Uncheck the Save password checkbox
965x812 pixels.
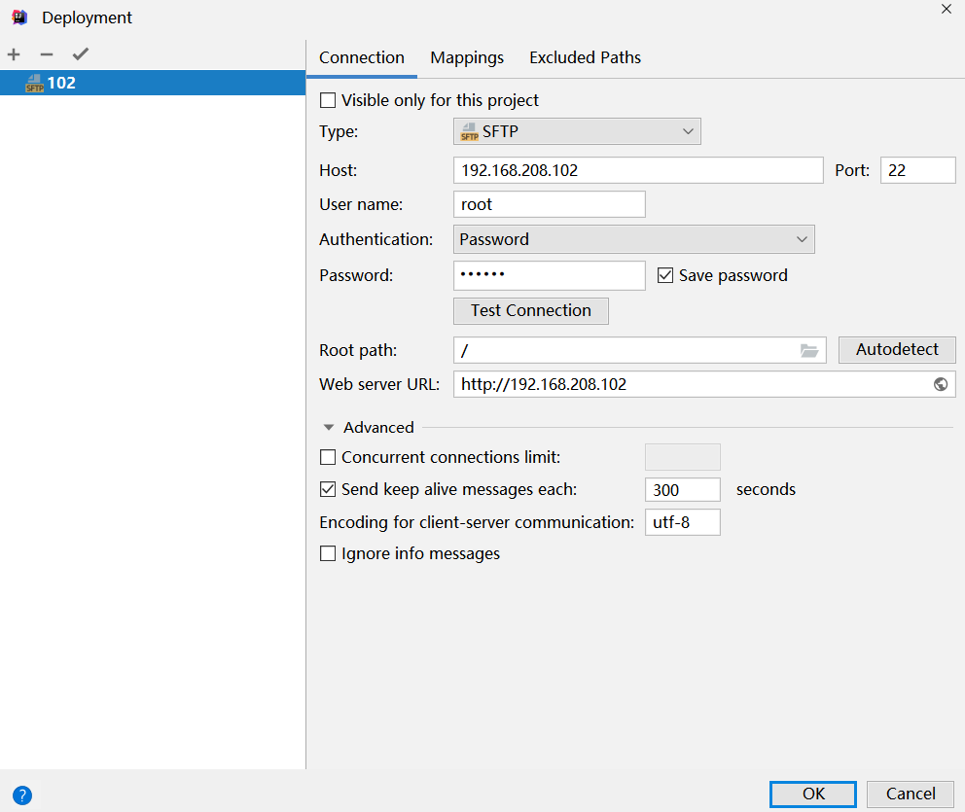click(x=665, y=275)
